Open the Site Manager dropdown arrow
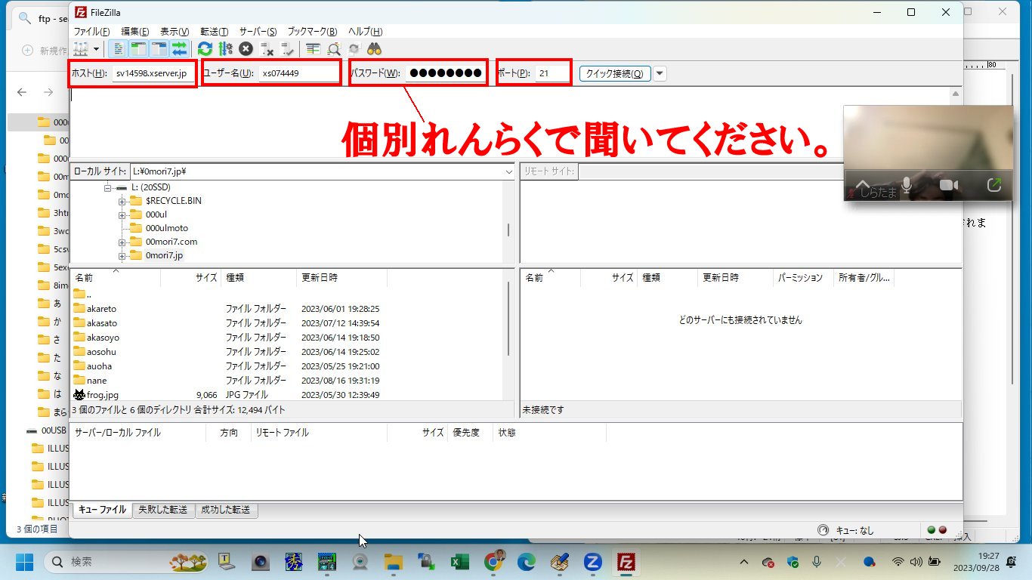The width and height of the screenshot is (1032, 580). pyautogui.click(x=96, y=49)
